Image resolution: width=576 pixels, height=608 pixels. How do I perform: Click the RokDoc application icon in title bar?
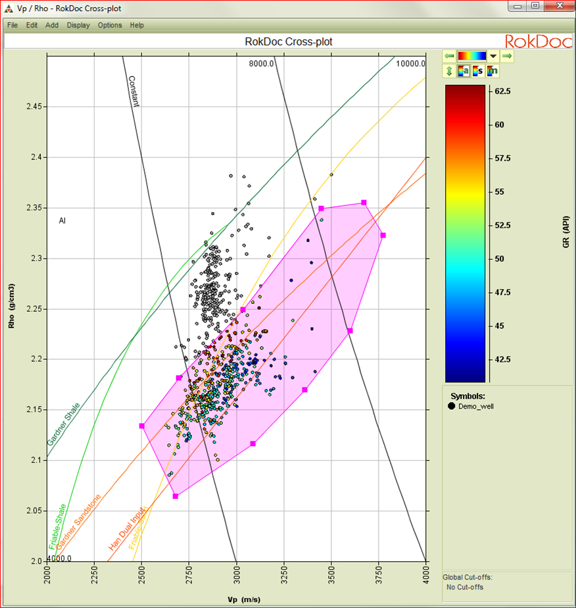[x=9, y=9]
